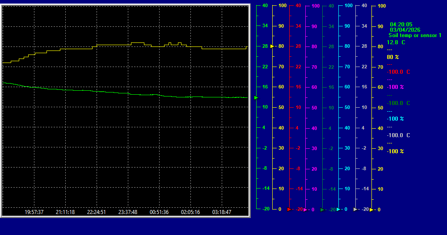Click the green pointer on the first temperature scale
The width and height of the screenshot is (447, 235).
(256, 97)
